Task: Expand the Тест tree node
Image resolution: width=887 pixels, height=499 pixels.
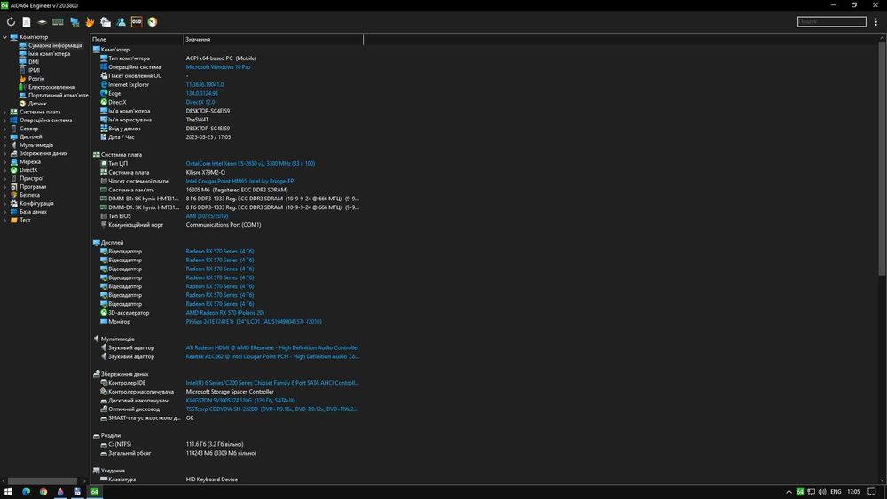Action: [x=5, y=220]
